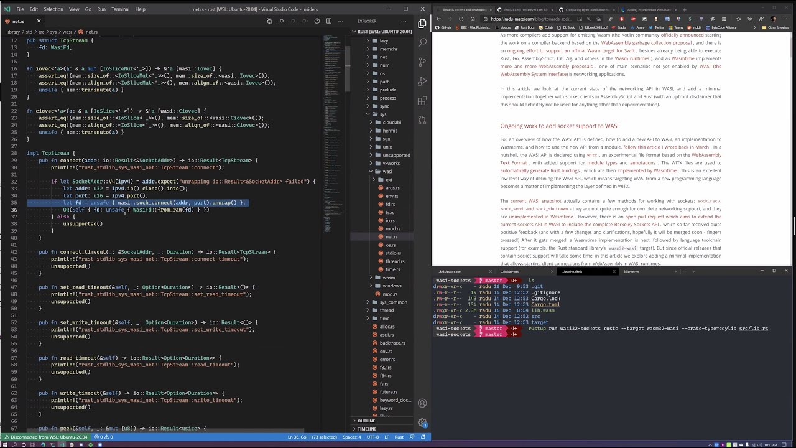Collapse RUST [WSL: UBUNTU-20.04] explorer section
Screen dimensions: 796x448
(x=381, y=32)
